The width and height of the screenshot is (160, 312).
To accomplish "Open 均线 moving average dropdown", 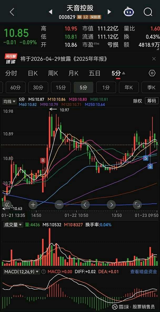I will point(9,101).
